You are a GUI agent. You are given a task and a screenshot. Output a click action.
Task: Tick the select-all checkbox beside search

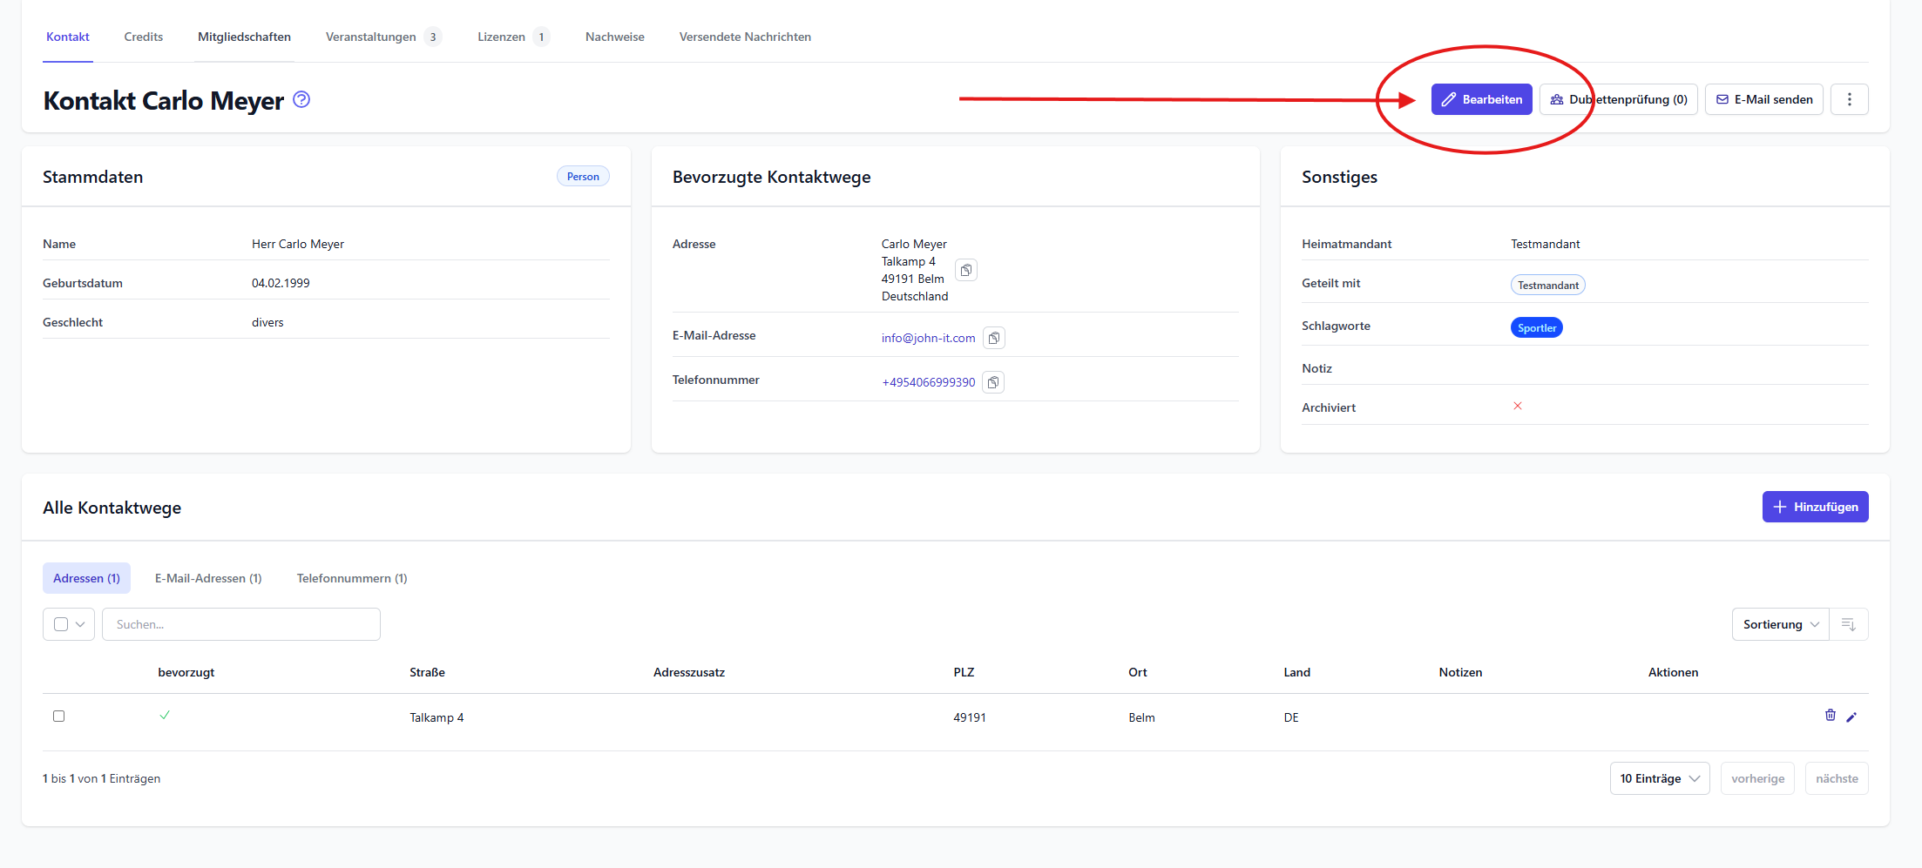(x=61, y=624)
